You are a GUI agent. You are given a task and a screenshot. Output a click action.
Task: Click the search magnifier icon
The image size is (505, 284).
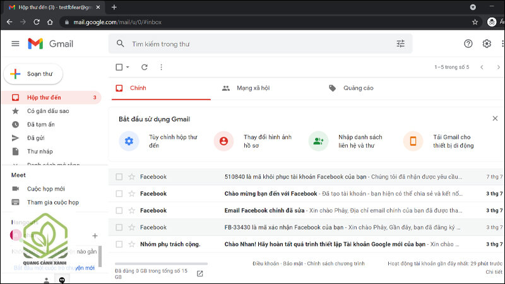(120, 44)
